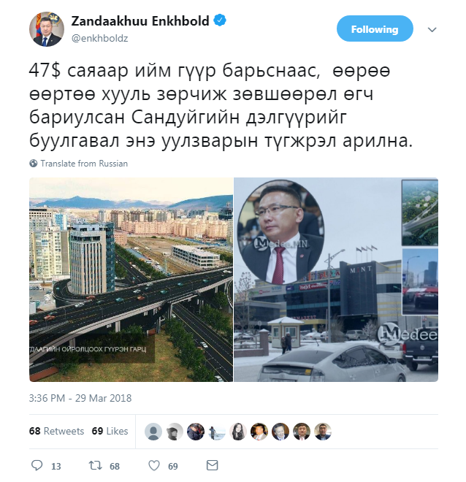Open the tweet timestamp 29 Mar 2018
The width and height of the screenshot is (466, 482).
pos(80,398)
